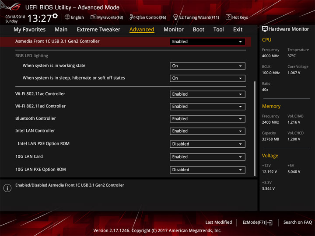Image resolution: width=315 pixels, height=236 pixels.
Task: Click Last Modified in the footer
Action: click(219, 222)
